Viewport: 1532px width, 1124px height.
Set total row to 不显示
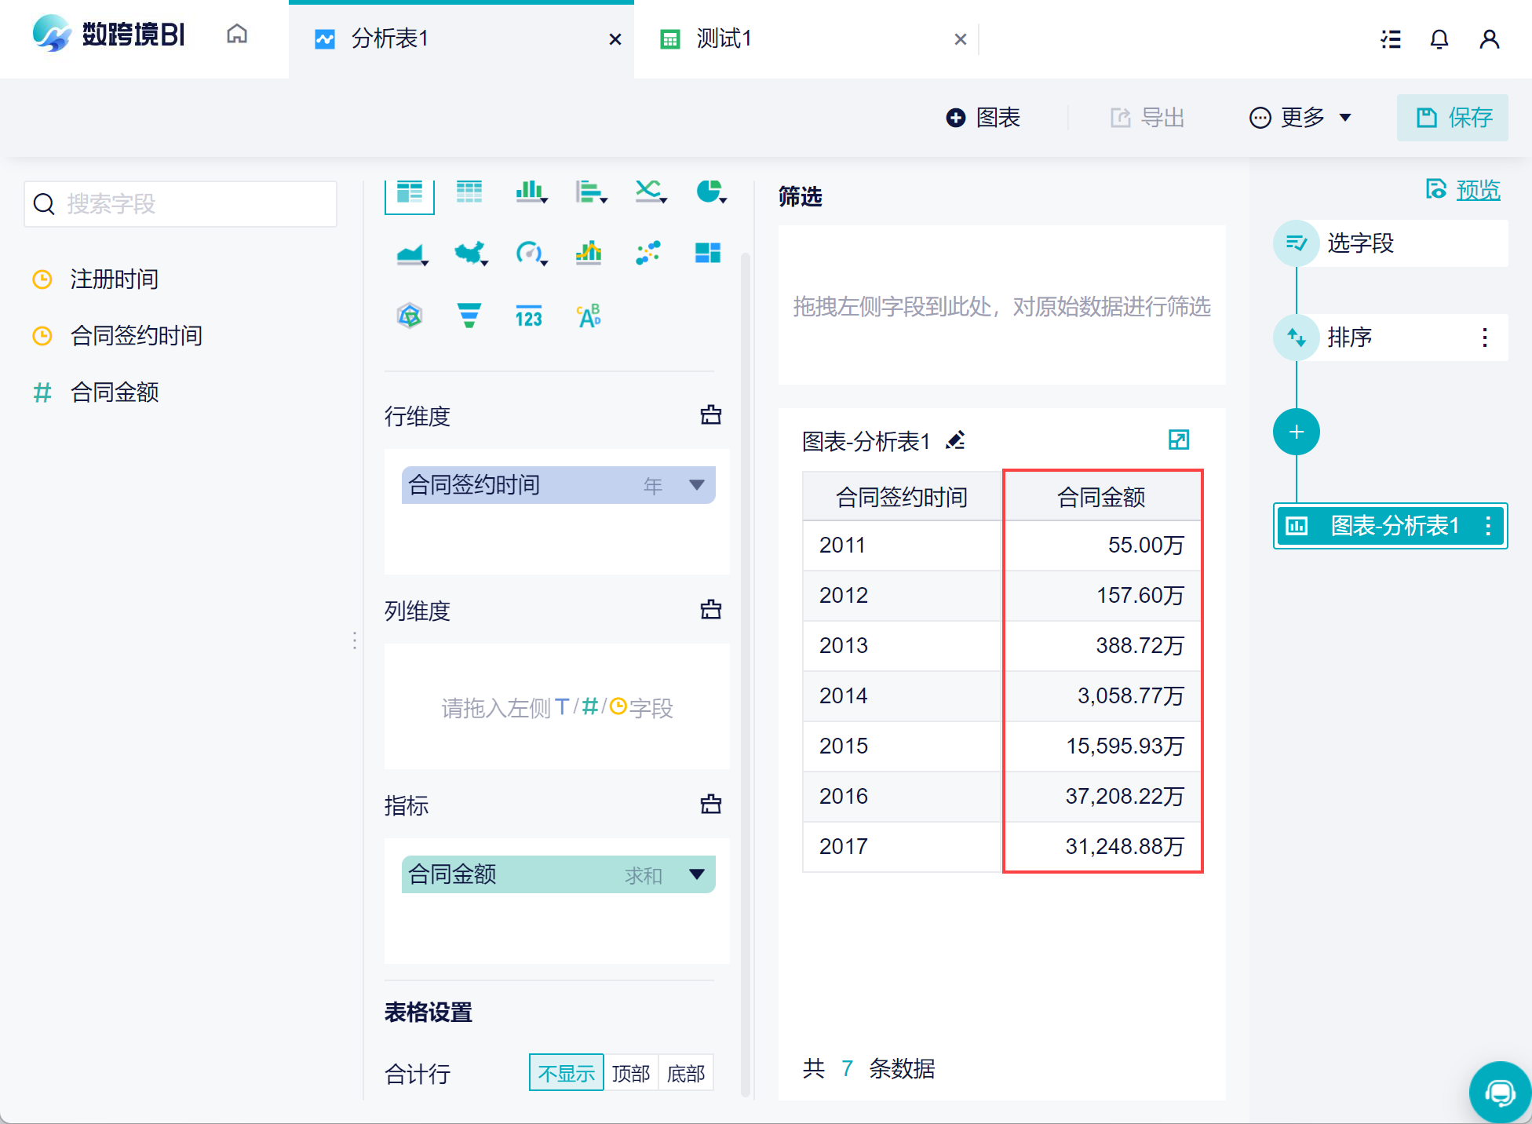coord(566,1073)
